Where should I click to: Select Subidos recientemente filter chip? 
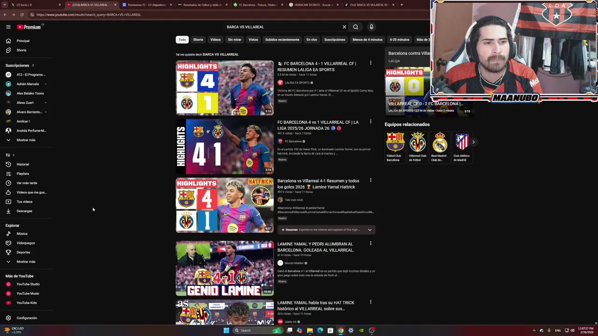click(282, 40)
